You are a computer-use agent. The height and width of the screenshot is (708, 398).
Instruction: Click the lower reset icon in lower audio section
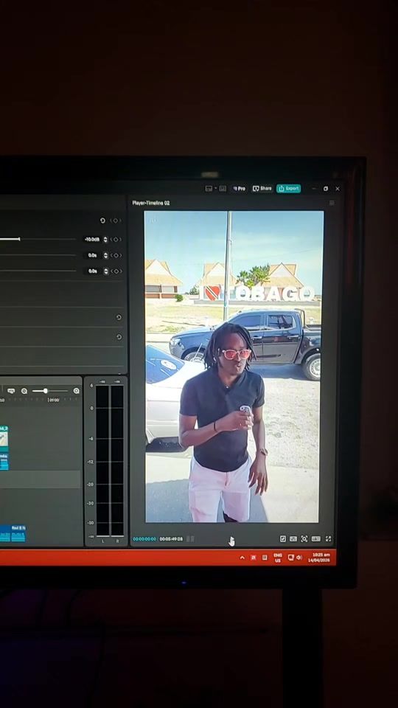119,337
